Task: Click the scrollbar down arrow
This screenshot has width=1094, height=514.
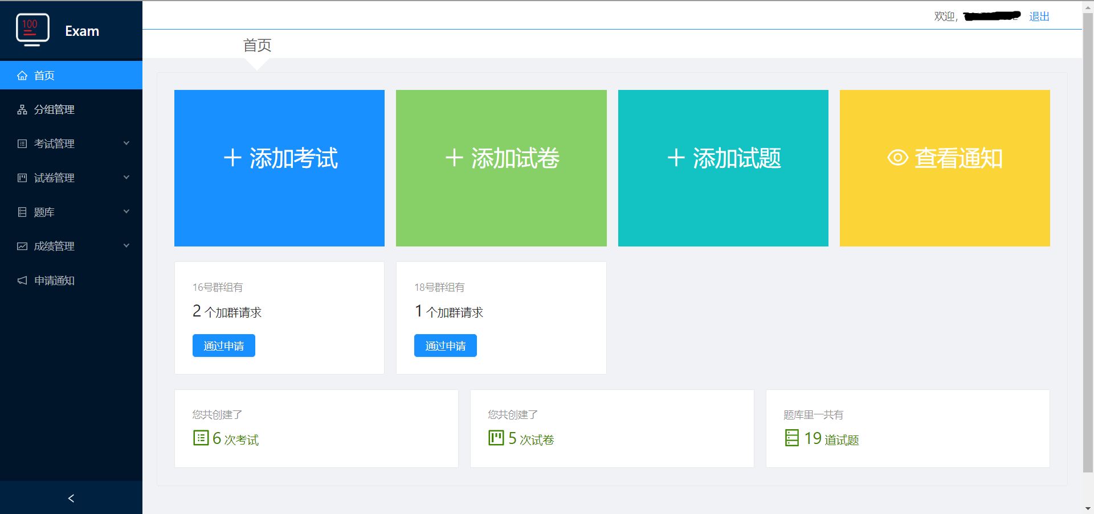Action: (1088, 508)
